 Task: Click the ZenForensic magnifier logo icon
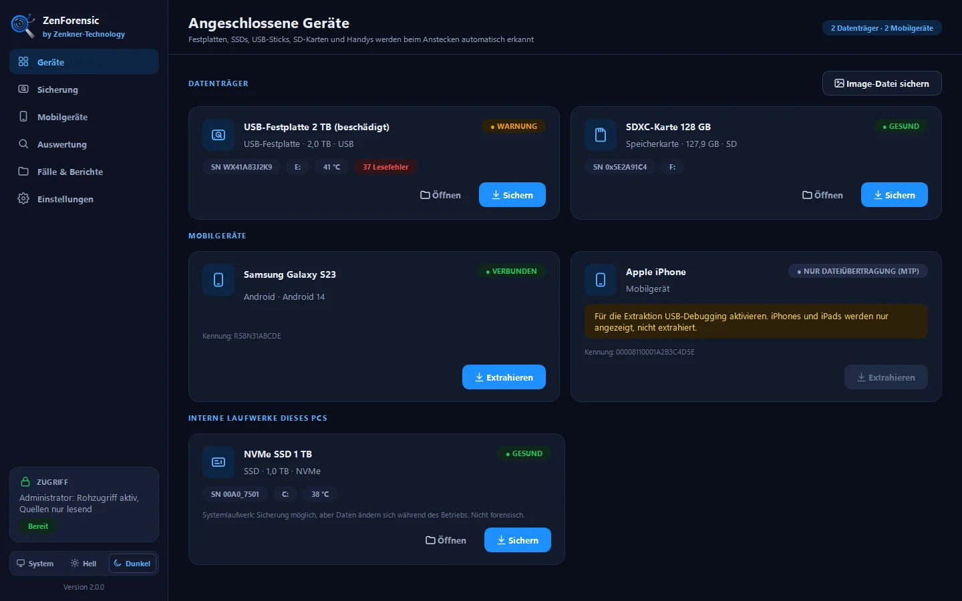click(23, 26)
